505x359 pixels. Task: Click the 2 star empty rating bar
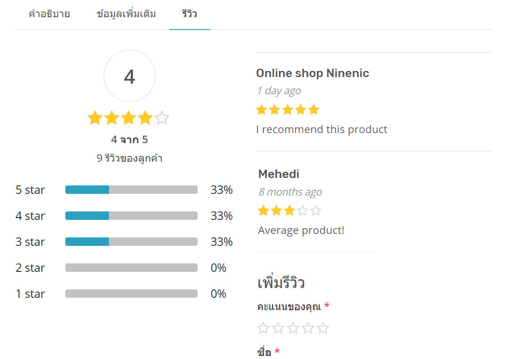[131, 268]
